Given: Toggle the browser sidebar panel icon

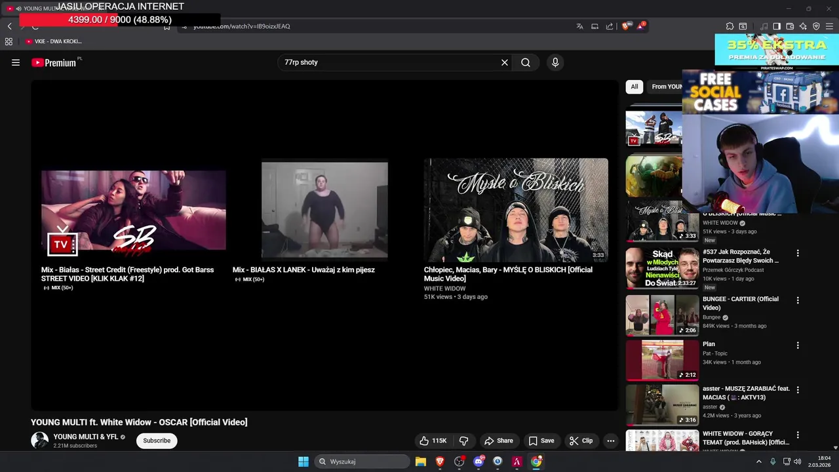Looking at the screenshot, I should coord(777,26).
